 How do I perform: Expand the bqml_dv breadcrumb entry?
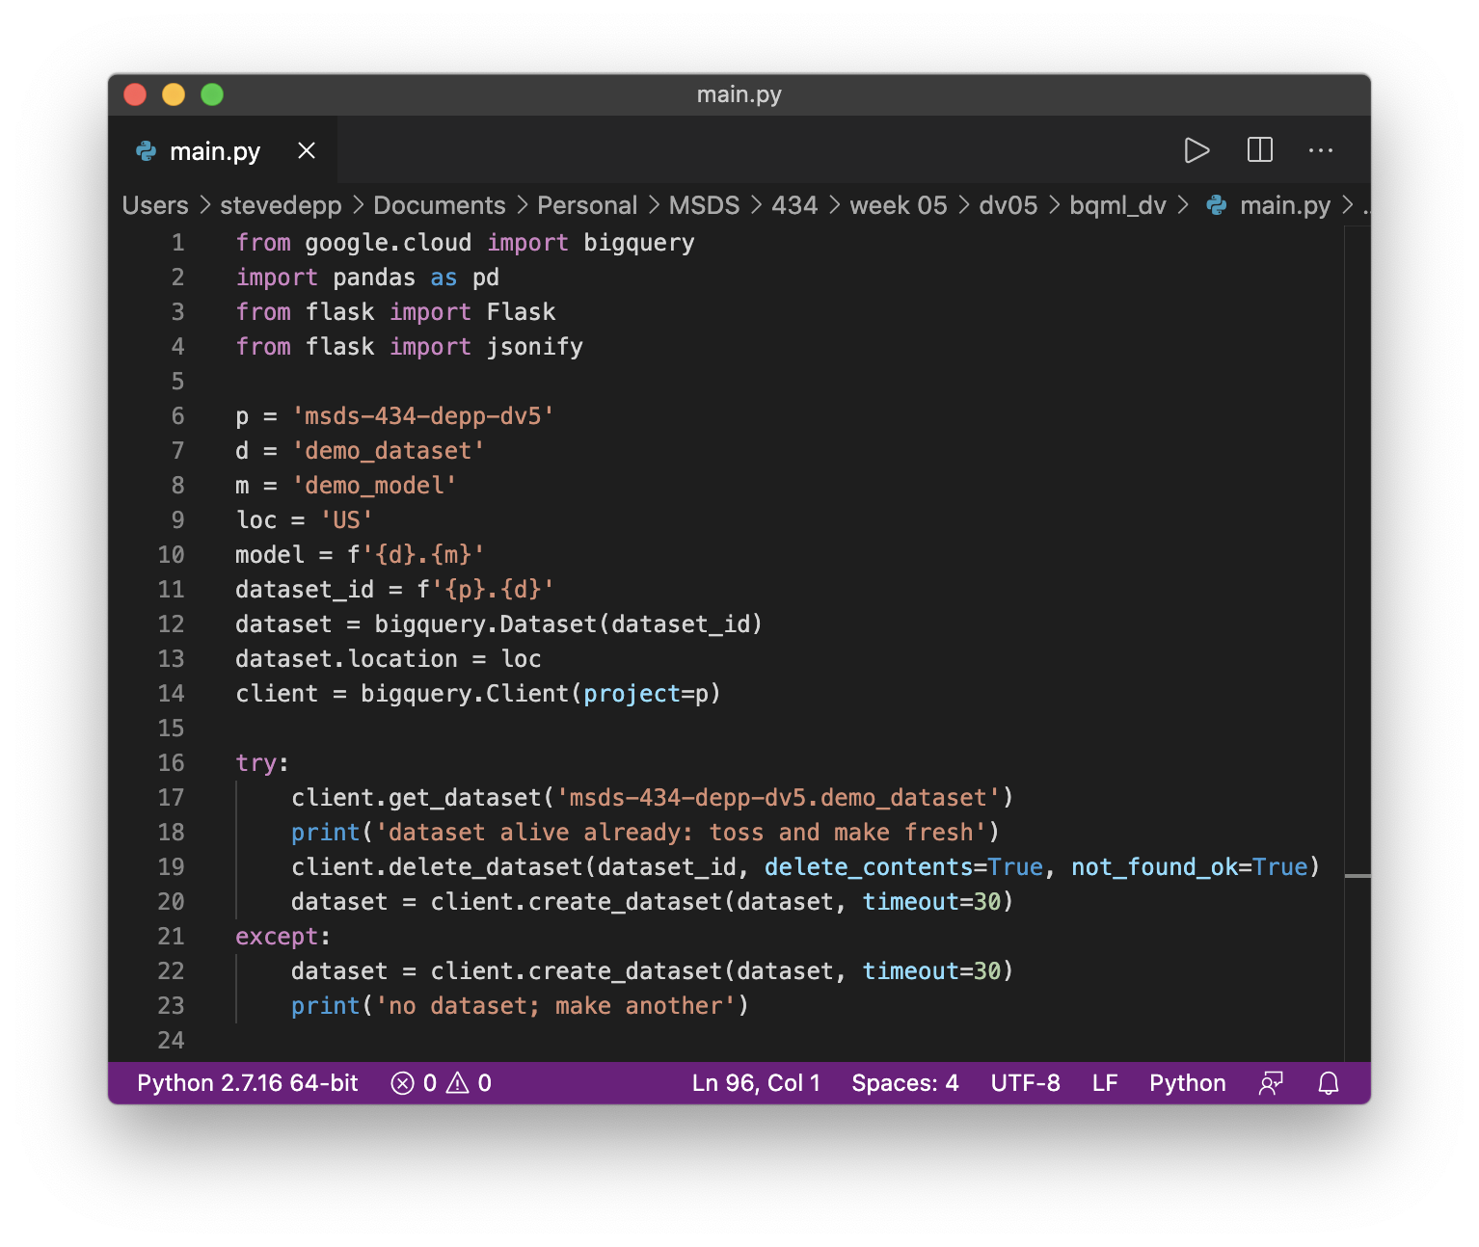pyautogui.click(x=1118, y=205)
